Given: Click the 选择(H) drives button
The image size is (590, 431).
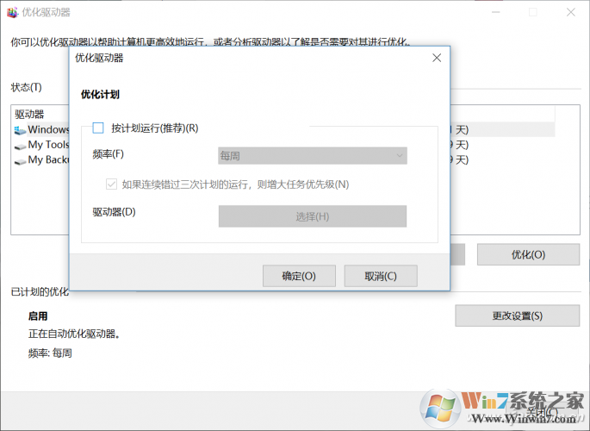Looking at the screenshot, I should click(313, 216).
